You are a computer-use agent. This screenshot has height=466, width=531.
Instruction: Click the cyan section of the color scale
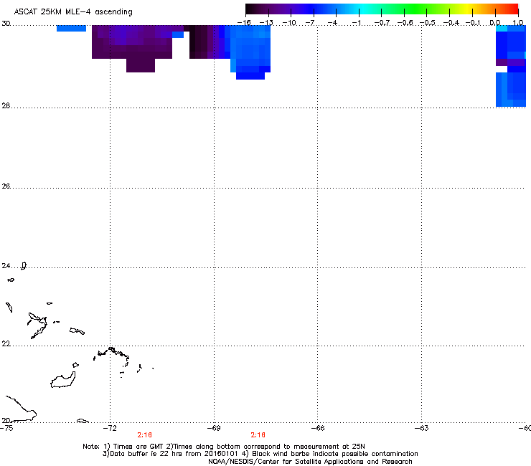click(362, 9)
